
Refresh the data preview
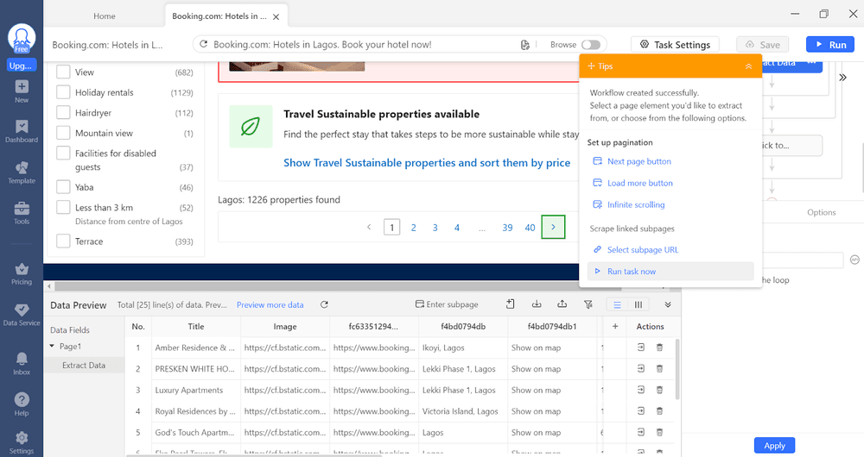(x=324, y=304)
